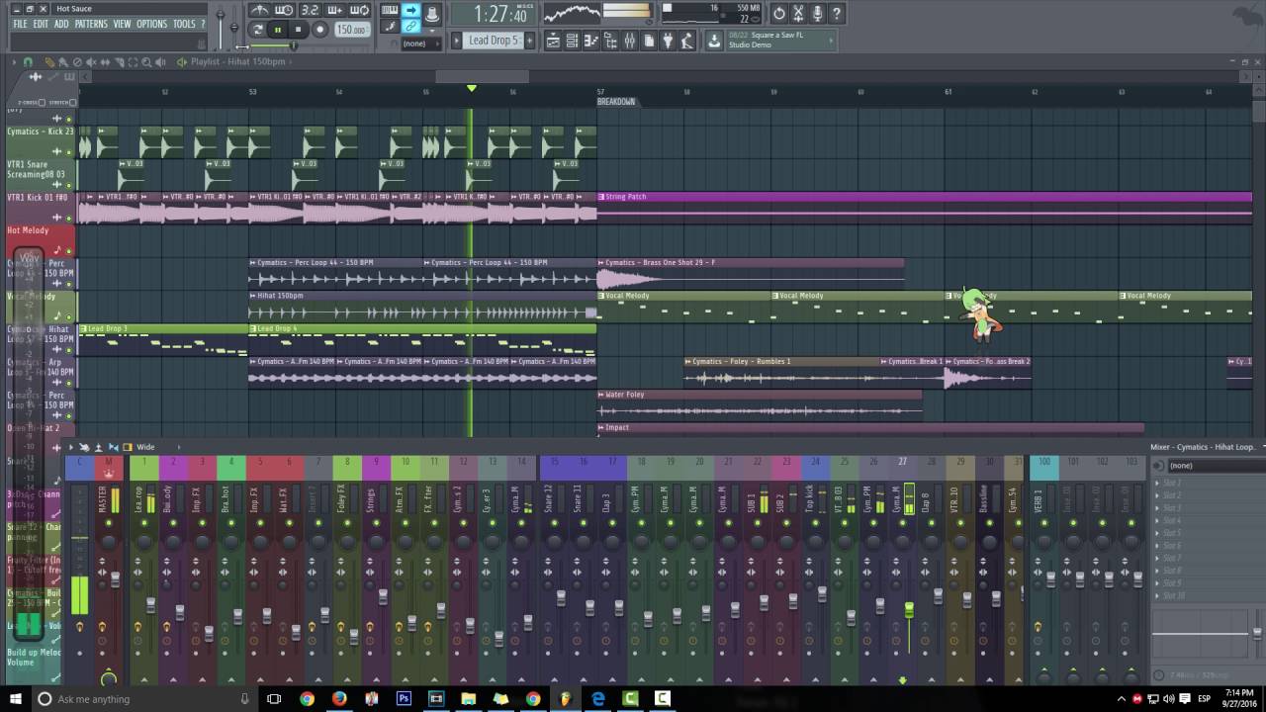
Task: Select the Strings mixer track label
Action: [x=371, y=499]
